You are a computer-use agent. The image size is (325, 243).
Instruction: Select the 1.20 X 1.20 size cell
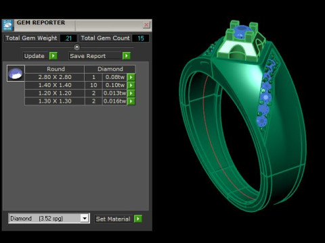pos(55,93)
